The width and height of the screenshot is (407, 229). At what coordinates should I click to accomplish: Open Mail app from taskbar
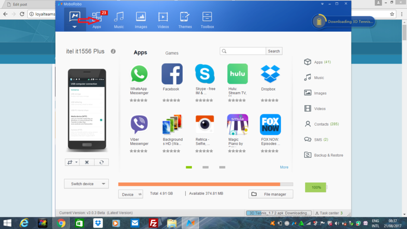pos(135,223)
